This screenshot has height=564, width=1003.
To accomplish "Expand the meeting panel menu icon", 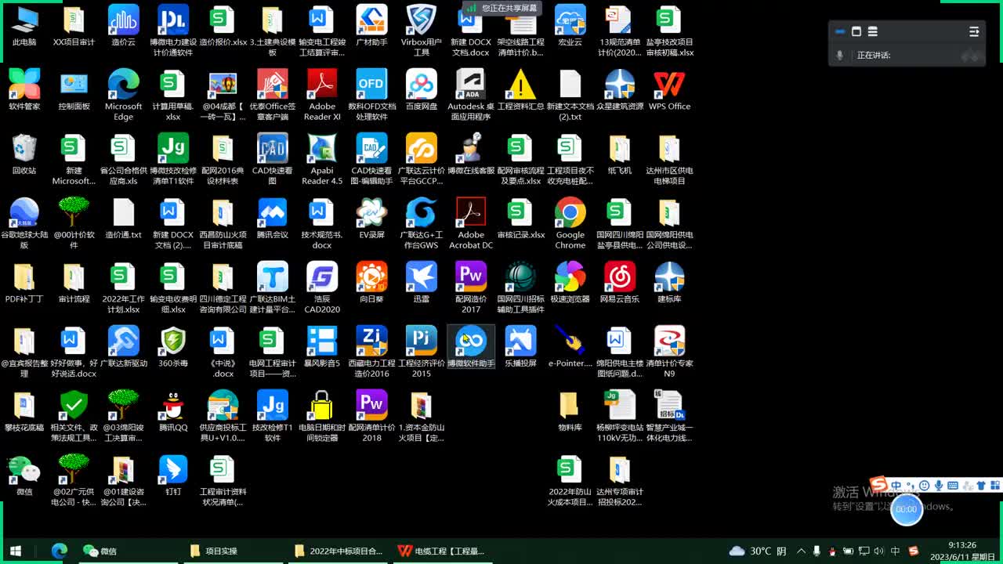I will pyautogui.click(x=974, y=31).
